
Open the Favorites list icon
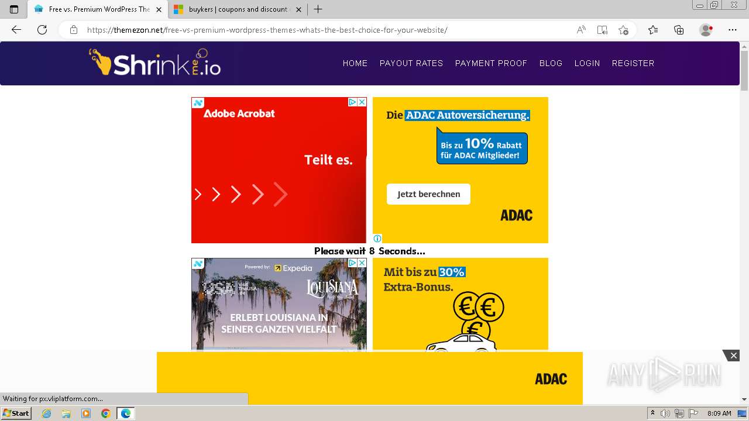(653, 30)
